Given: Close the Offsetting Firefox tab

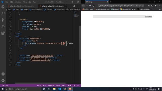Looking at the screenshot, I should point(107,2).
